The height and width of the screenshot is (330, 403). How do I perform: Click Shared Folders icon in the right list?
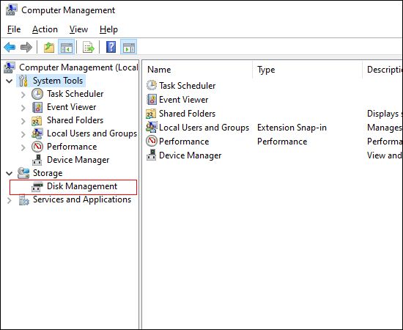(x=151, y=114)
